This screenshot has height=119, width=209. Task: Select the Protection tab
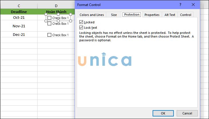click(132, 15)
